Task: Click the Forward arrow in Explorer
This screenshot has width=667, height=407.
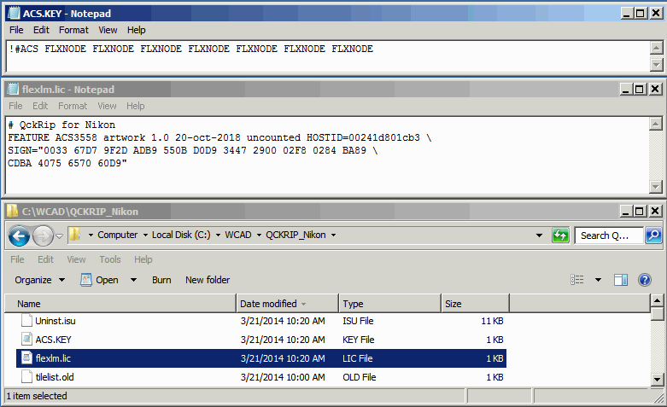Action: click(x=43, y=235)
